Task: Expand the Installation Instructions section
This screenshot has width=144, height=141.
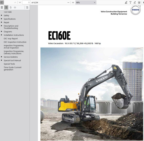Action: click(x=1, y=35)
